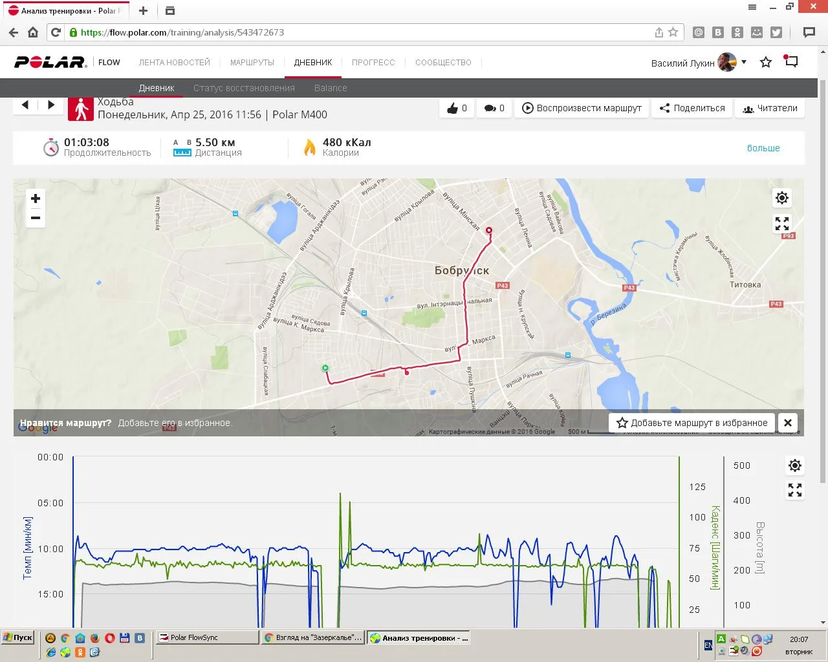
Task: Click the green route start marker
Action: click(325, 368)
